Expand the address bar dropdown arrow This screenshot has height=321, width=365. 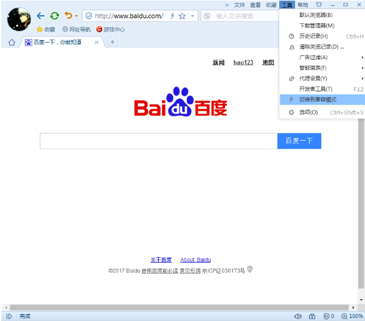192,16
